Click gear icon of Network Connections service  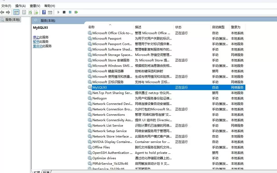pos(90,114)
